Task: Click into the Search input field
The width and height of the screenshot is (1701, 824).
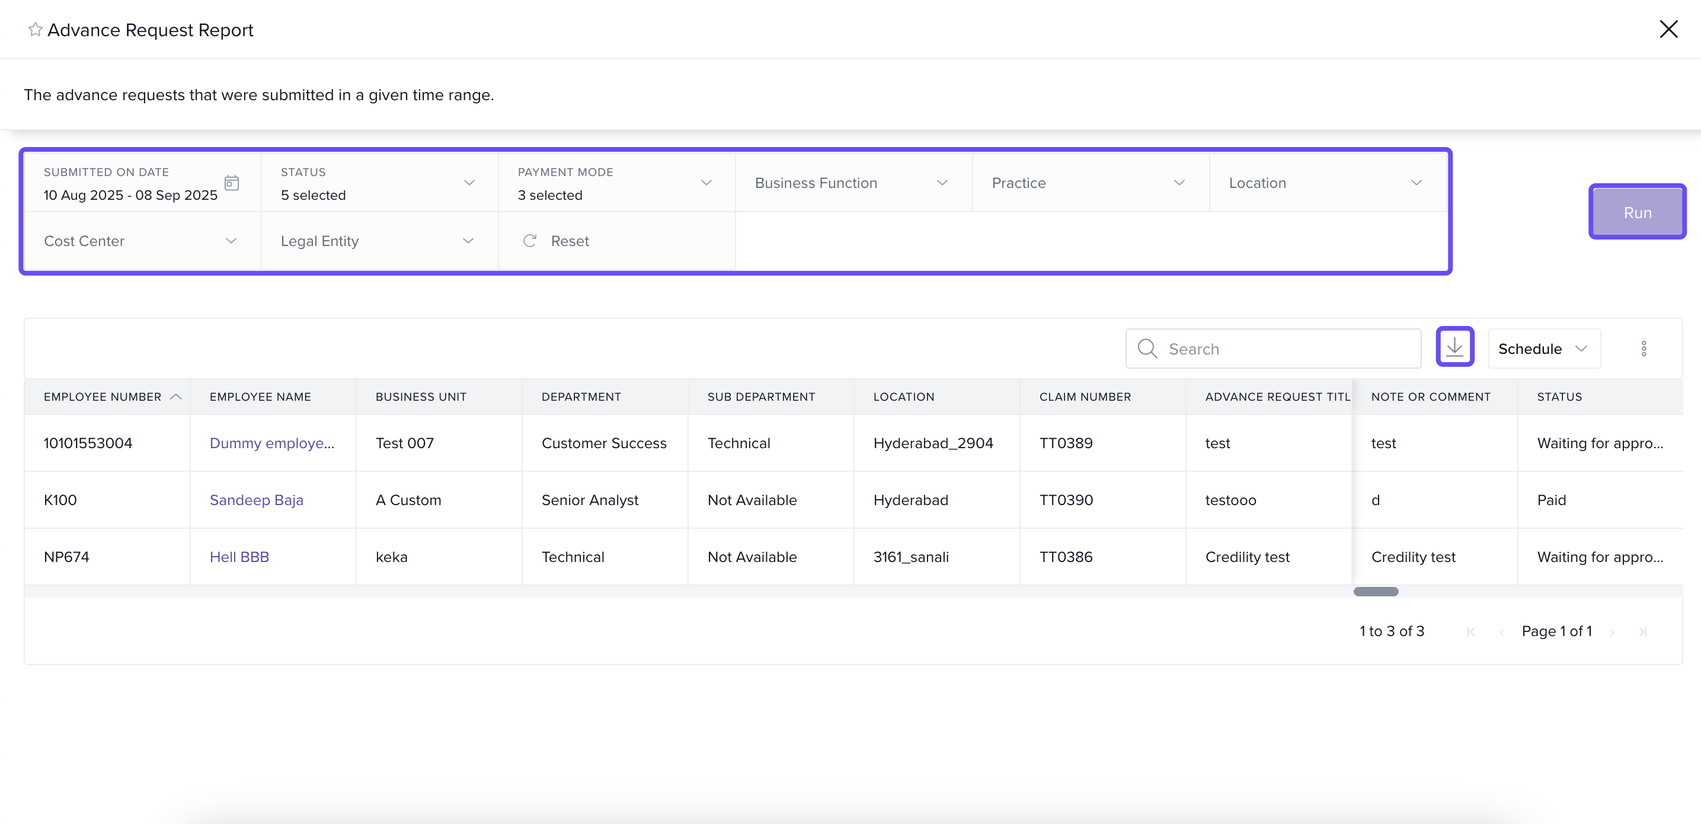Action: click(1288, 349)
